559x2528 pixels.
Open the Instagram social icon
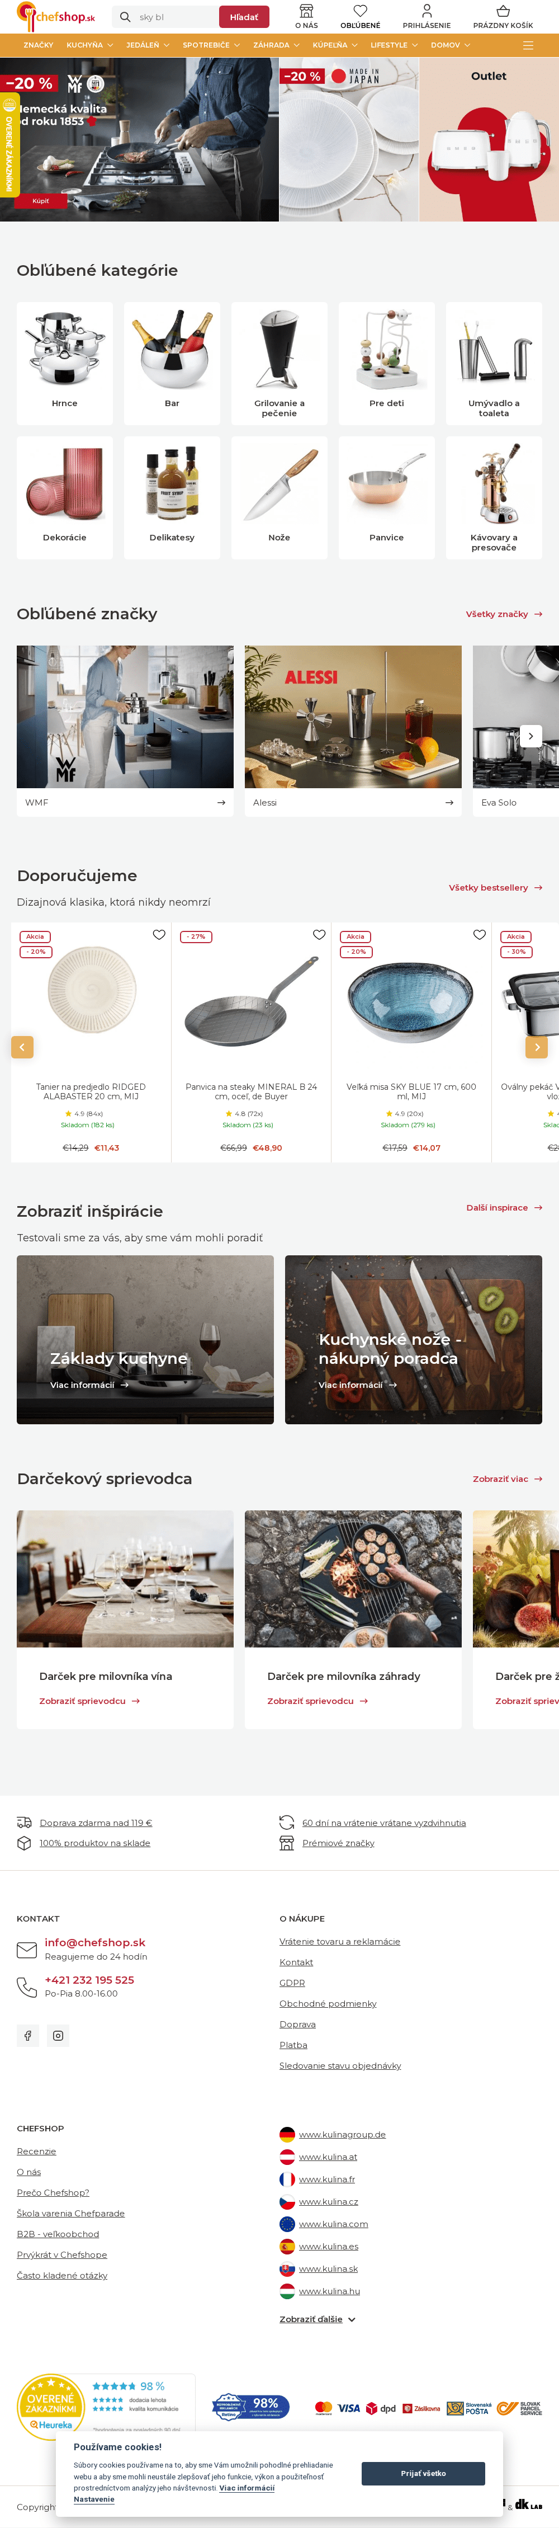(x=58, y=2035)
